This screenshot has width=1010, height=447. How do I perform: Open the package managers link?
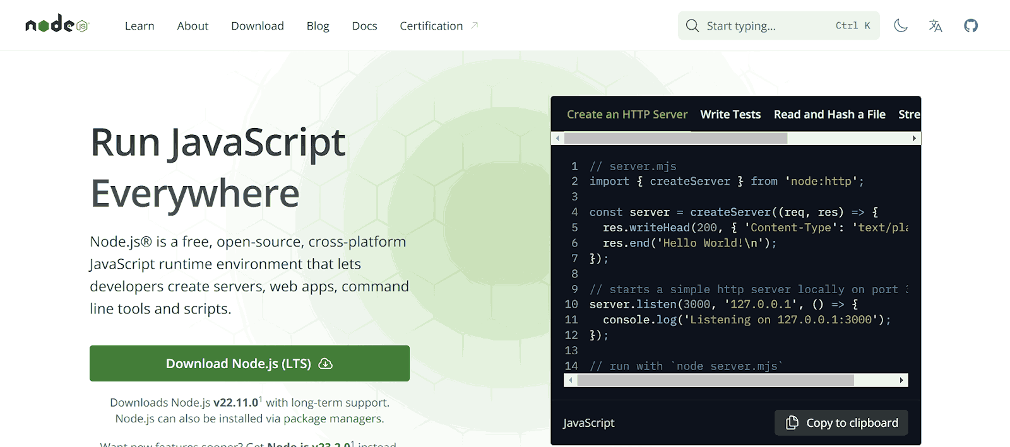(333, 419)
